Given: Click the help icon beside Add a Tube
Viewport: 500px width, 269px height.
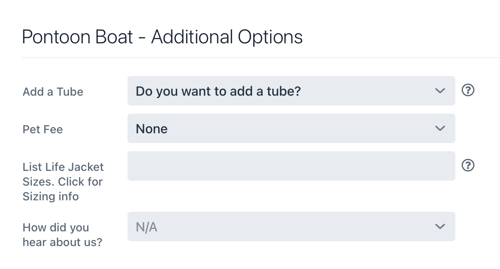Looking at the screenshot, I should tap(468, 90).
